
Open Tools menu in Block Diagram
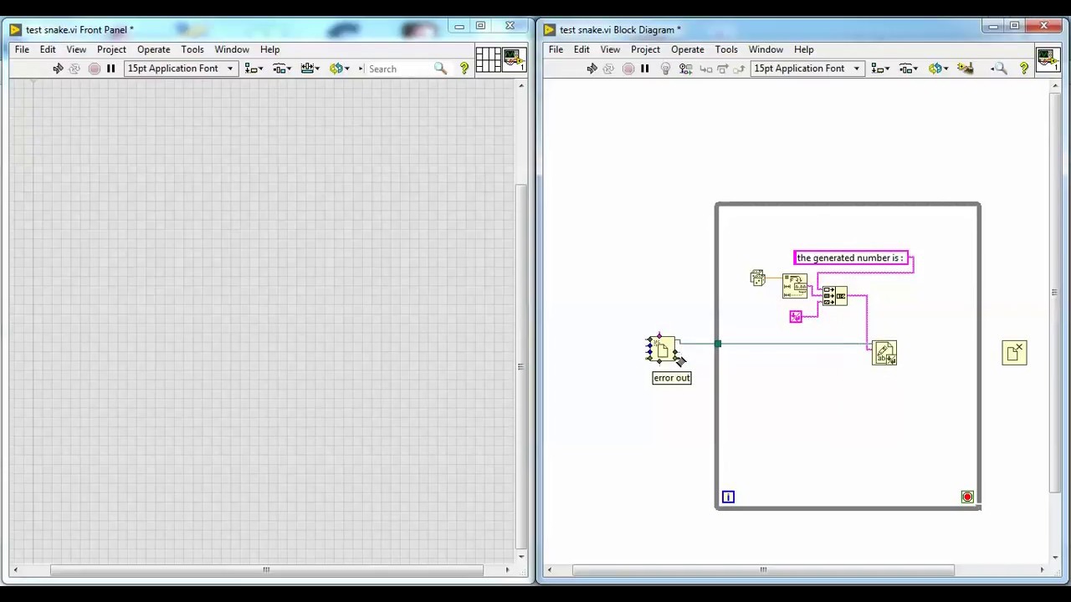pyautogui.click(x=726, y=49)
